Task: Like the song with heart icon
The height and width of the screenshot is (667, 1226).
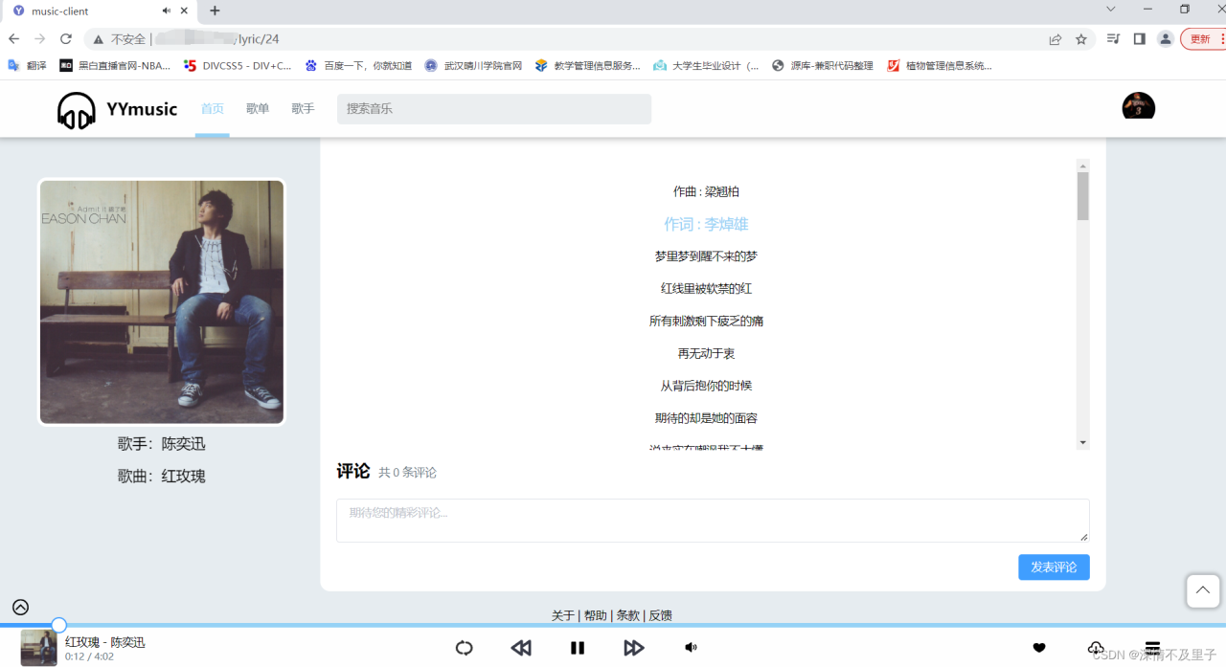Action: pos(1039,648)
